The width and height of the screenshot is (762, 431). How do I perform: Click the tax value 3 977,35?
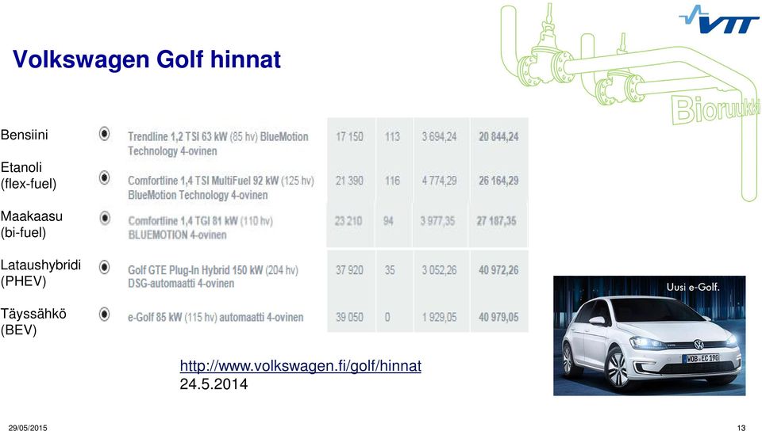[x=438, y=221]
